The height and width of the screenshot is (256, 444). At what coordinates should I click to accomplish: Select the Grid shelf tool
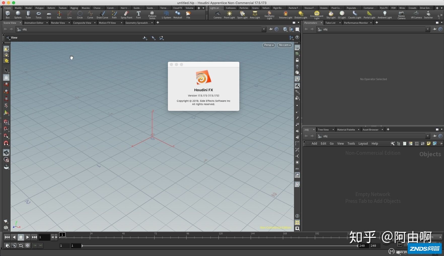click(49, 15)
